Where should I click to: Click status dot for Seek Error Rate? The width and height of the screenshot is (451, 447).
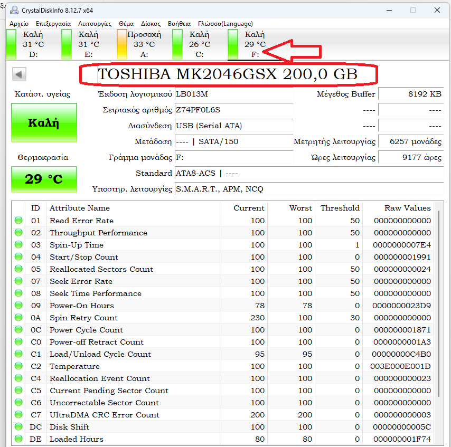tap(18, 281)
